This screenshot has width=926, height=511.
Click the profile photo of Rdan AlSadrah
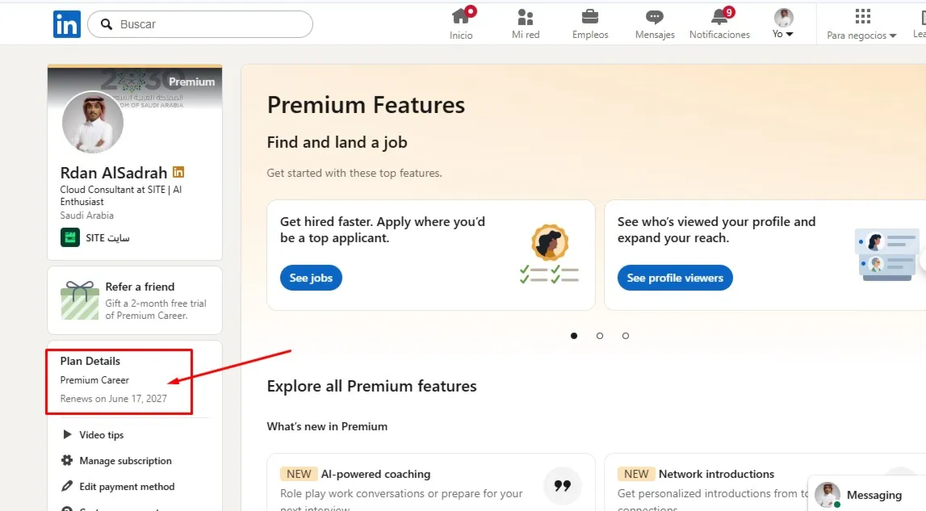pos(93,122)
